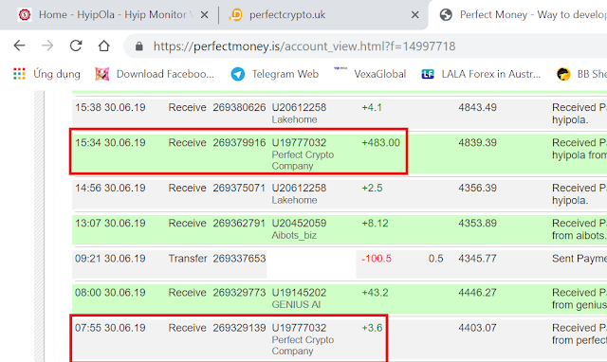Click the 15:34 30.06.19 timestamp

tap(110, 143)
